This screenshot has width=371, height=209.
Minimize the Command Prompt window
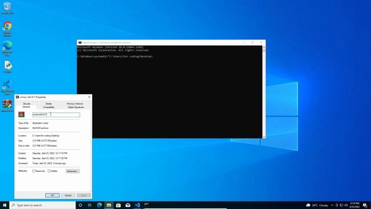coord(243,42)
